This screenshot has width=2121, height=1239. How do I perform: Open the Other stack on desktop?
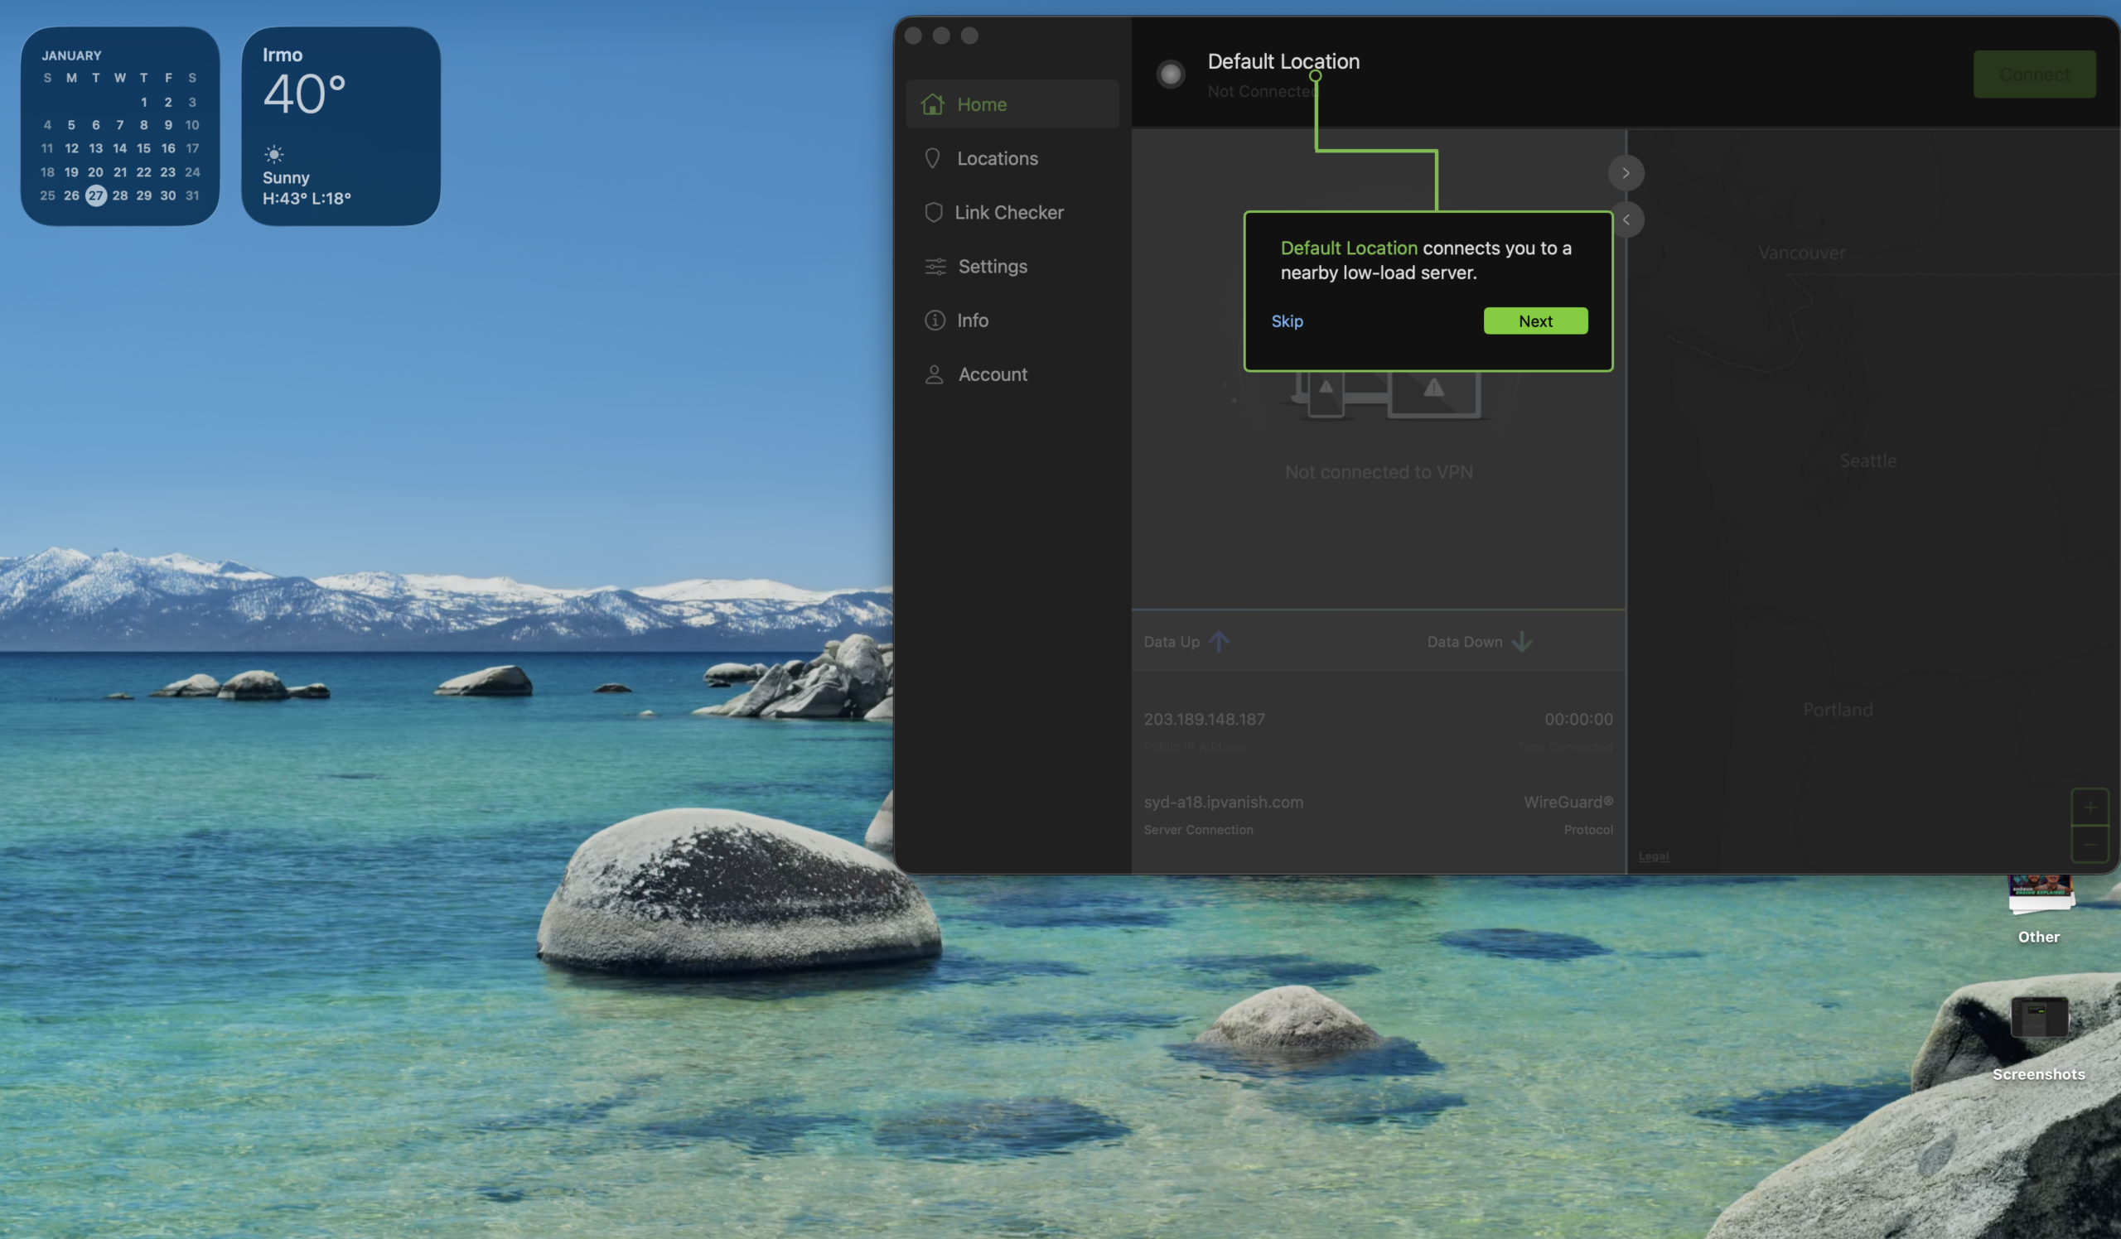pos(2040,896)
